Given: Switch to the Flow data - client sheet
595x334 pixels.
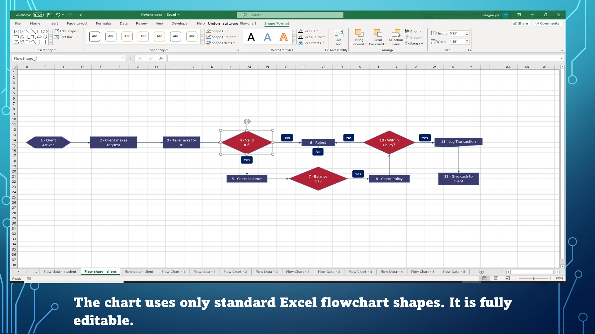Looking at the screenshot, I should tap(139, 272).
